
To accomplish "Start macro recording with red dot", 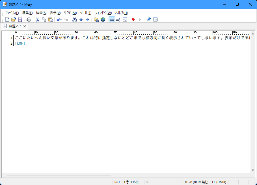I will (133, 19).
